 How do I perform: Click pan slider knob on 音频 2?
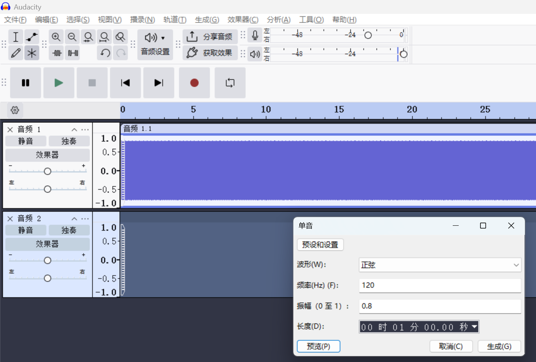[48, 278]
